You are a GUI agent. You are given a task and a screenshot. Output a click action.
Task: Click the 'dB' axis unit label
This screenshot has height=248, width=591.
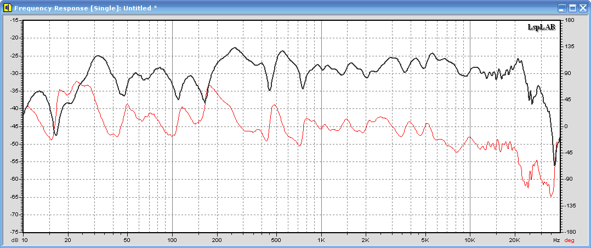click(x=15, y=240)
